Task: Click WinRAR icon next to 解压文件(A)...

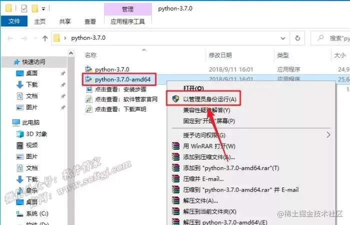Action: tap(175, 201)
